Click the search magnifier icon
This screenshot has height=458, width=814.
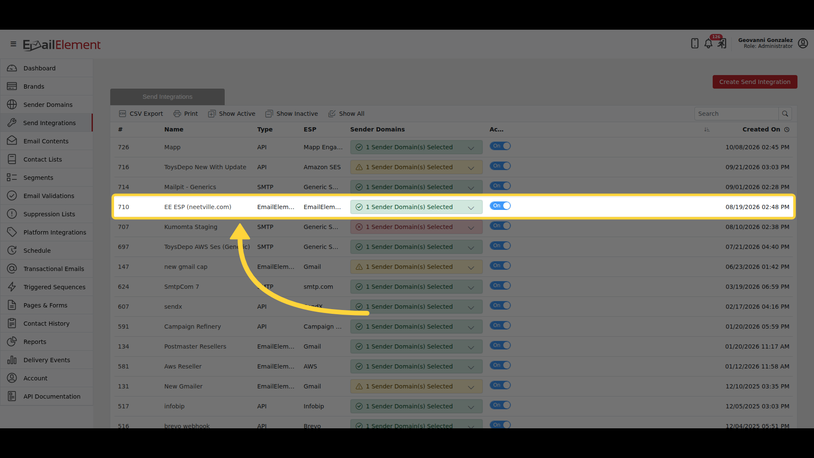point(785,114)
